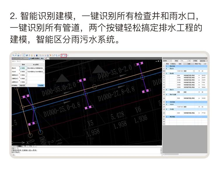
Task: Click the zoom magnifier toolbar icon
Action: pos(40,55)
